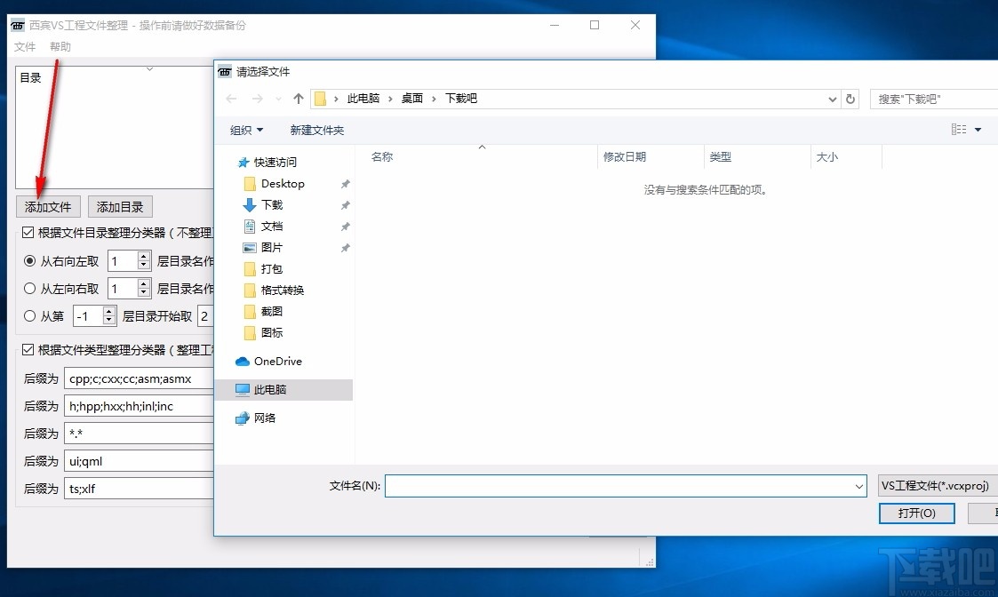Uncheck 根据文件类型整理分类器 checkbox
This screenshot has height=597, width=998.
pyautogui.click(x=28, y=349)
